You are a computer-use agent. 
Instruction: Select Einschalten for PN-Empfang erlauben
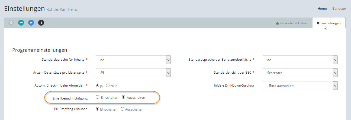click(98, 109)
